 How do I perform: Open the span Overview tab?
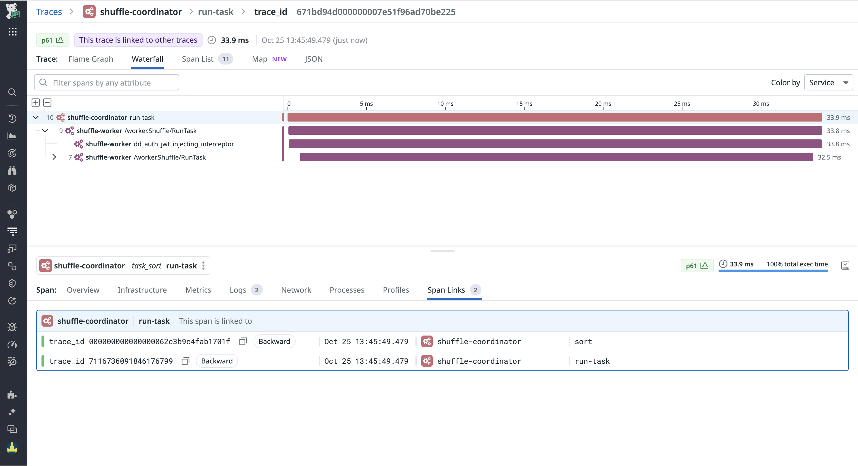pos(83,290)
